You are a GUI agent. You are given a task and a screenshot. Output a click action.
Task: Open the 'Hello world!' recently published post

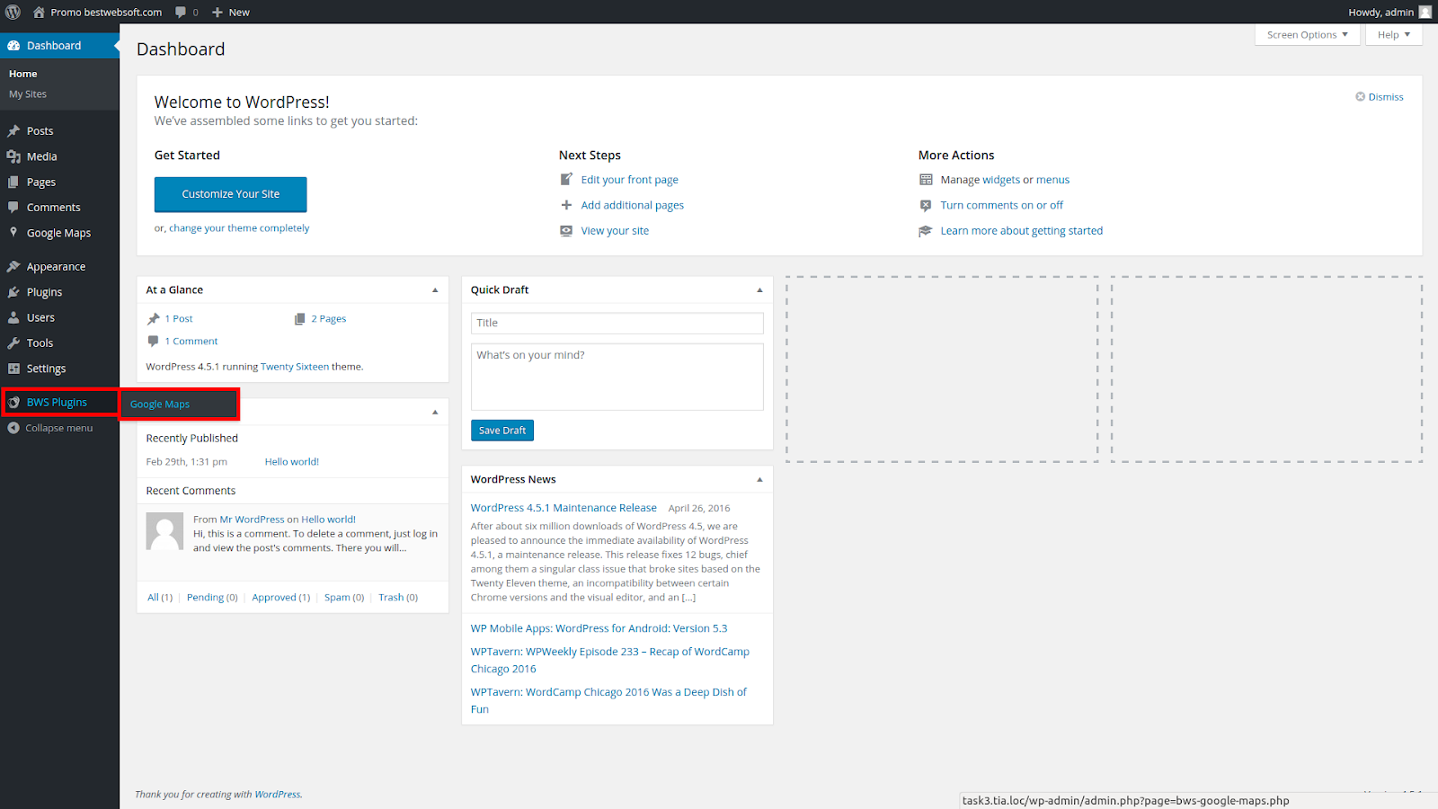tap(292, 462)
